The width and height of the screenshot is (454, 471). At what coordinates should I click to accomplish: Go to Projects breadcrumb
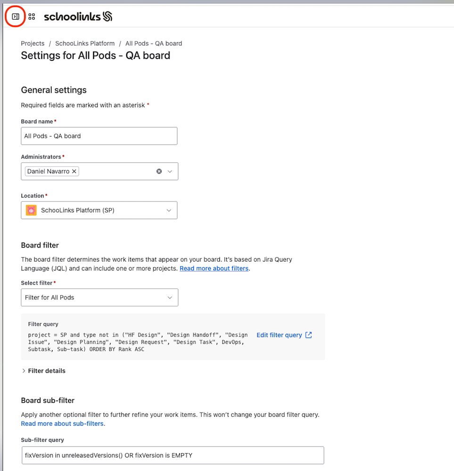point(33,43)
